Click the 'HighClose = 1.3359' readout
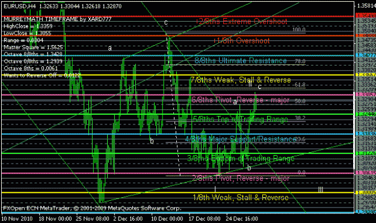Viewport: 376px width, 223px height. coord(28,26)
